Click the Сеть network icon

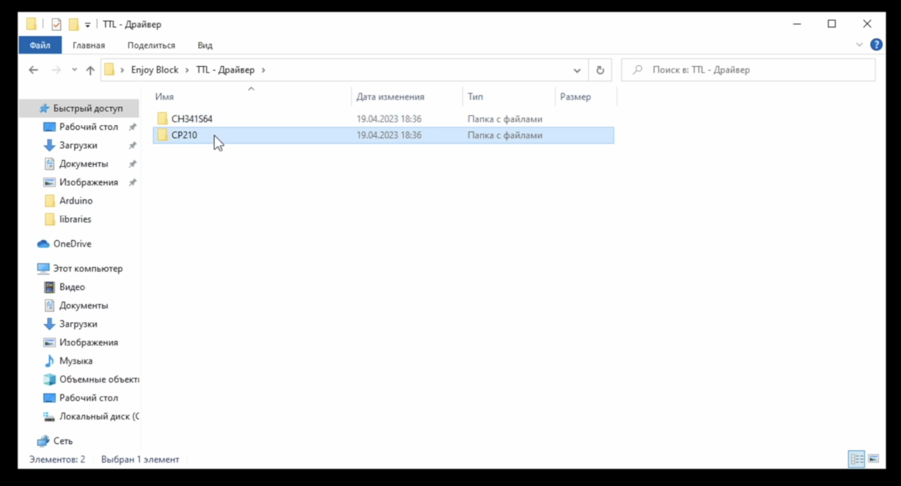tap(43, 441)
